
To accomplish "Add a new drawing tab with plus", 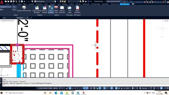I will 31,18.
